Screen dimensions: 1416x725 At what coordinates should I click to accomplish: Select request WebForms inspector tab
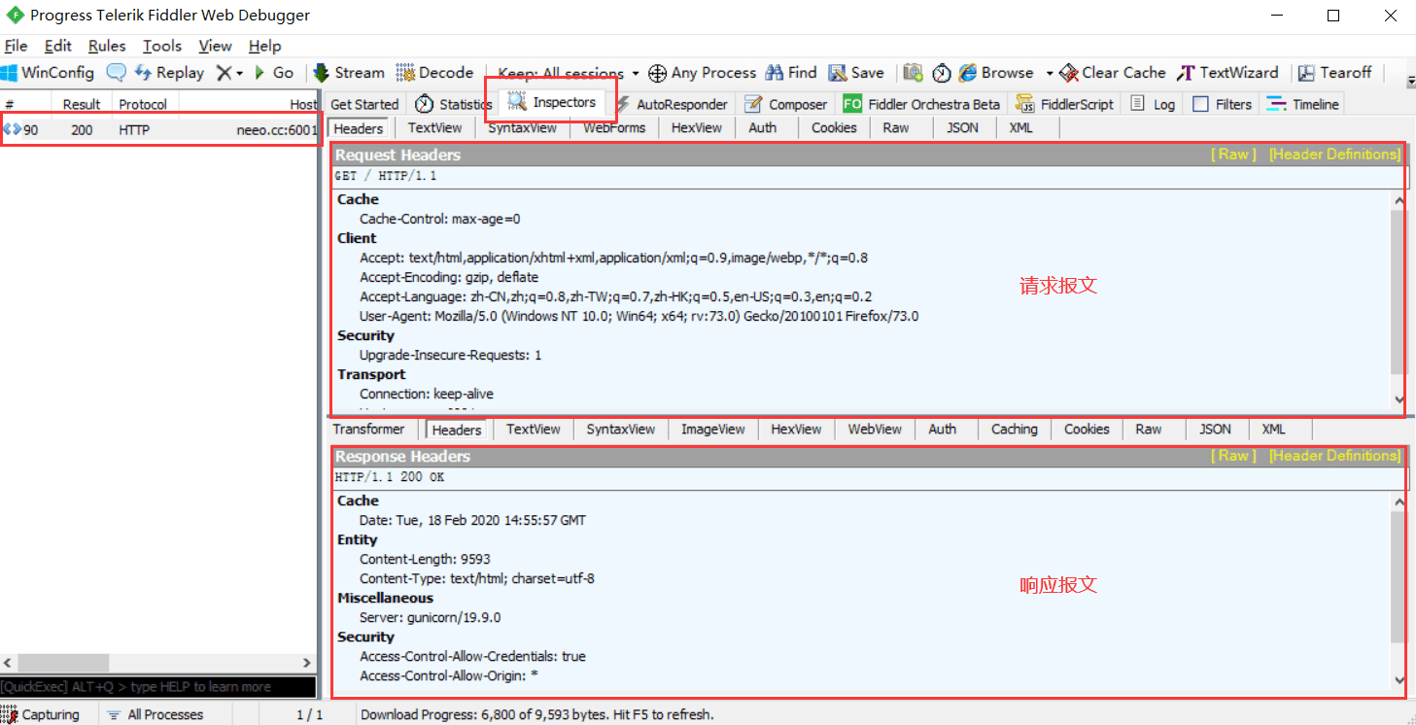(614, 128)
